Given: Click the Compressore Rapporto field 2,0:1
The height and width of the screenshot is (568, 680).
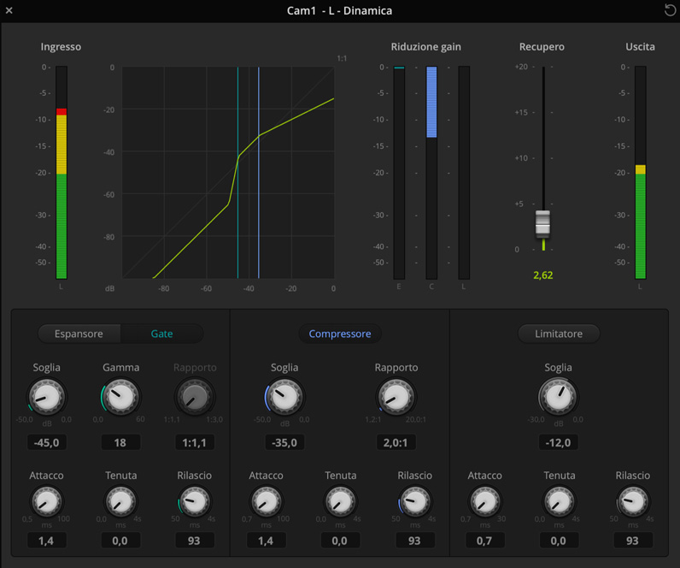Looking at the screenshot, I should (396, 443).
